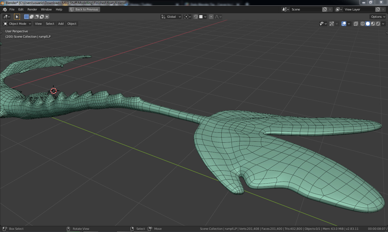Expand the sidebar via right edge arrow
The image size is (388, 232).
(x=387, y=33)
